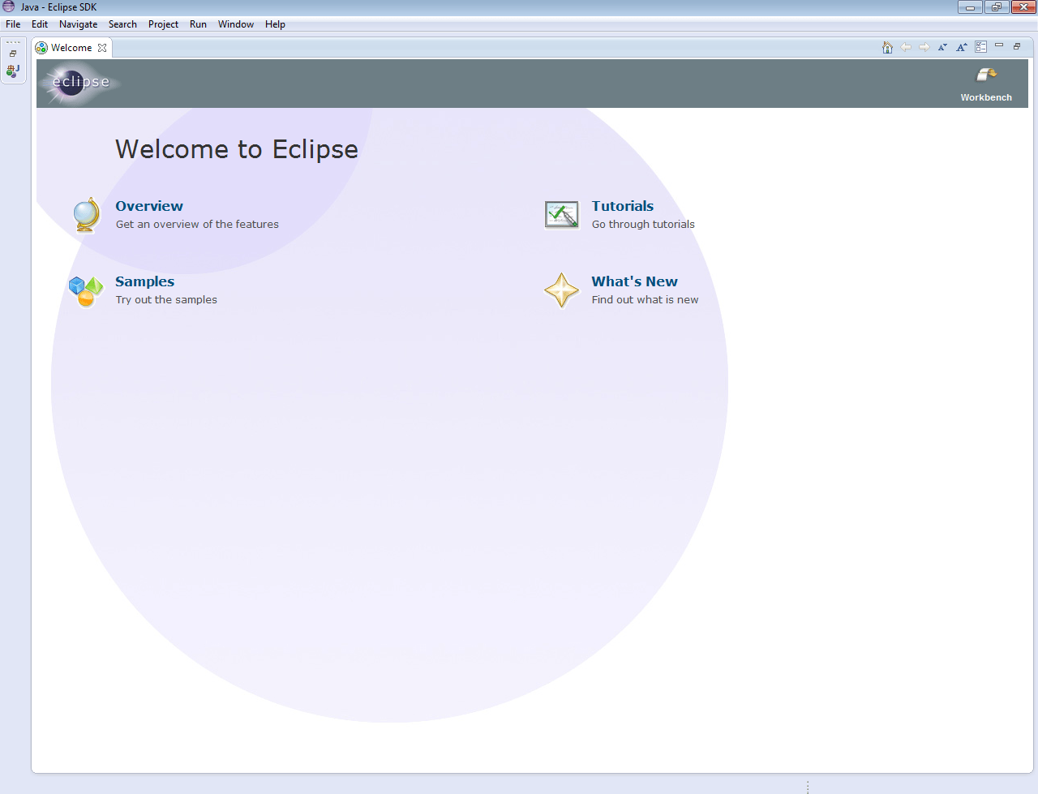Viewport: 1038px width, 794px height.
Task: Restore down the Eclipse SDK window
Action: (x=996, y=7)
